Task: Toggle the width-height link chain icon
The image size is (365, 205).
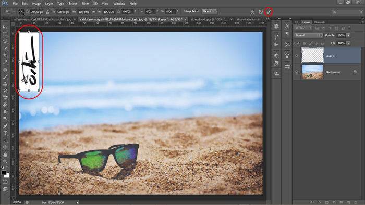Action: 93,12
